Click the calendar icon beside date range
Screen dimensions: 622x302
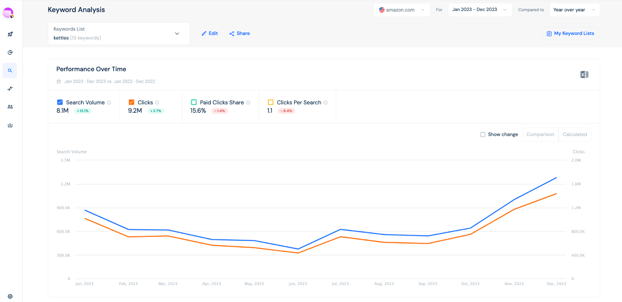[59, 82]
